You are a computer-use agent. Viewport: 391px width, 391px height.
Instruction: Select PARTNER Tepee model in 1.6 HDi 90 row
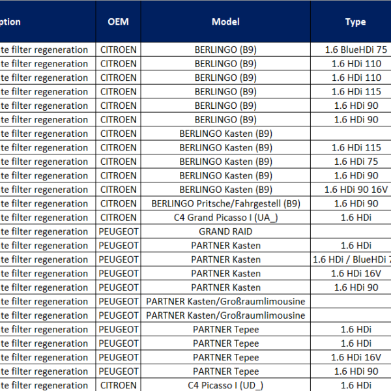coord(225,371)
